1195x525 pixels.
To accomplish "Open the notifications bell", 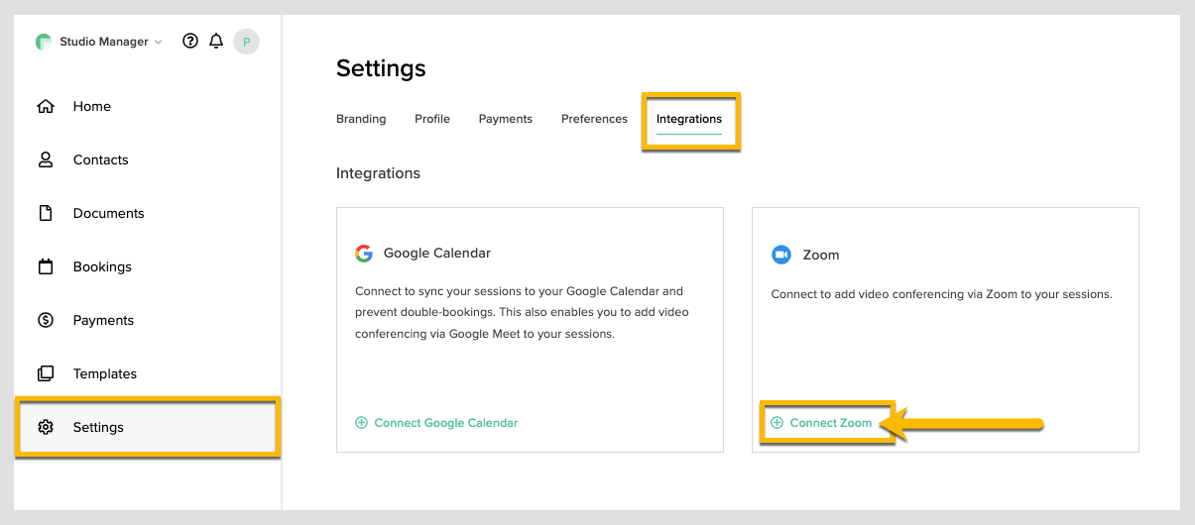I will tap(216, 42).
